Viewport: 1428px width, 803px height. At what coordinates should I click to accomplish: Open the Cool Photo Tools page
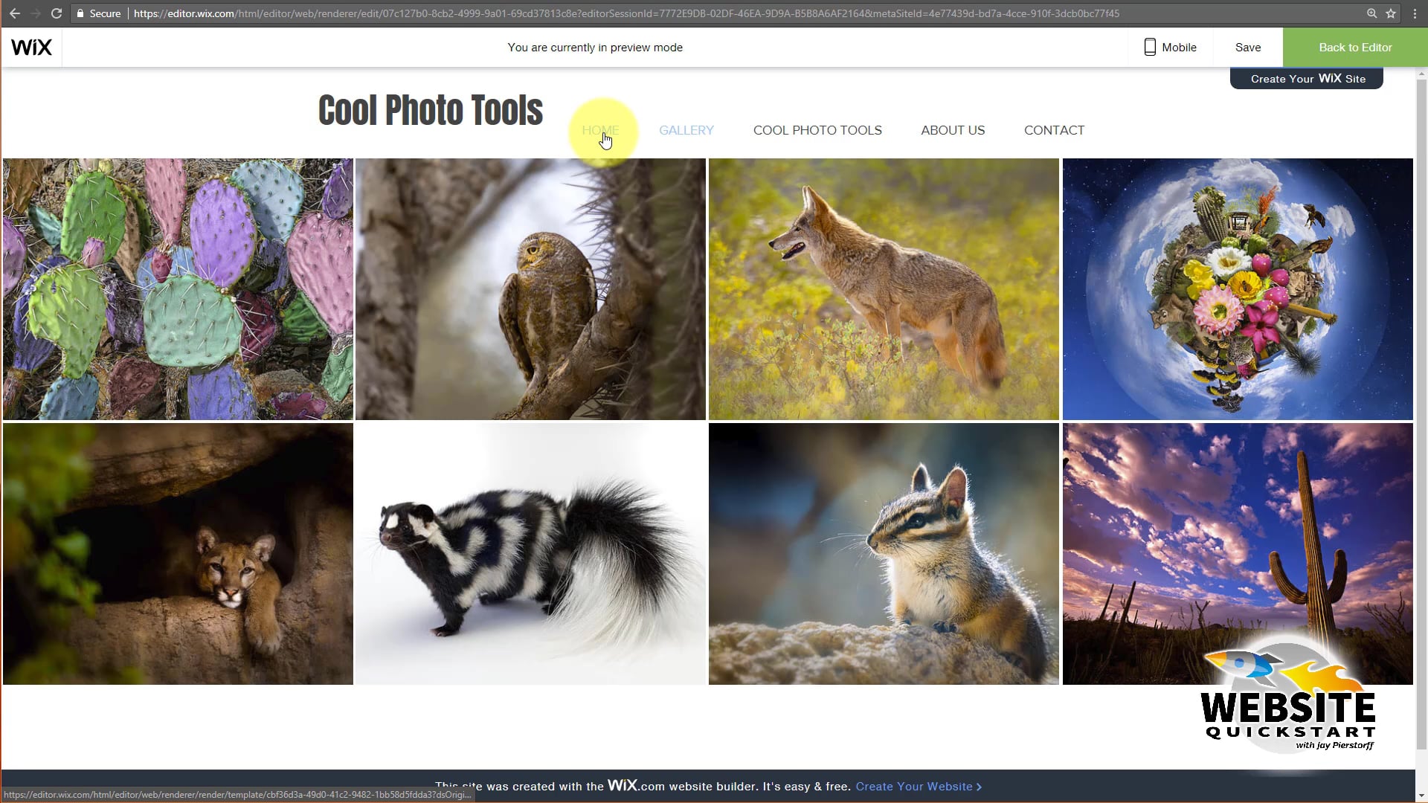click(817, 130)
